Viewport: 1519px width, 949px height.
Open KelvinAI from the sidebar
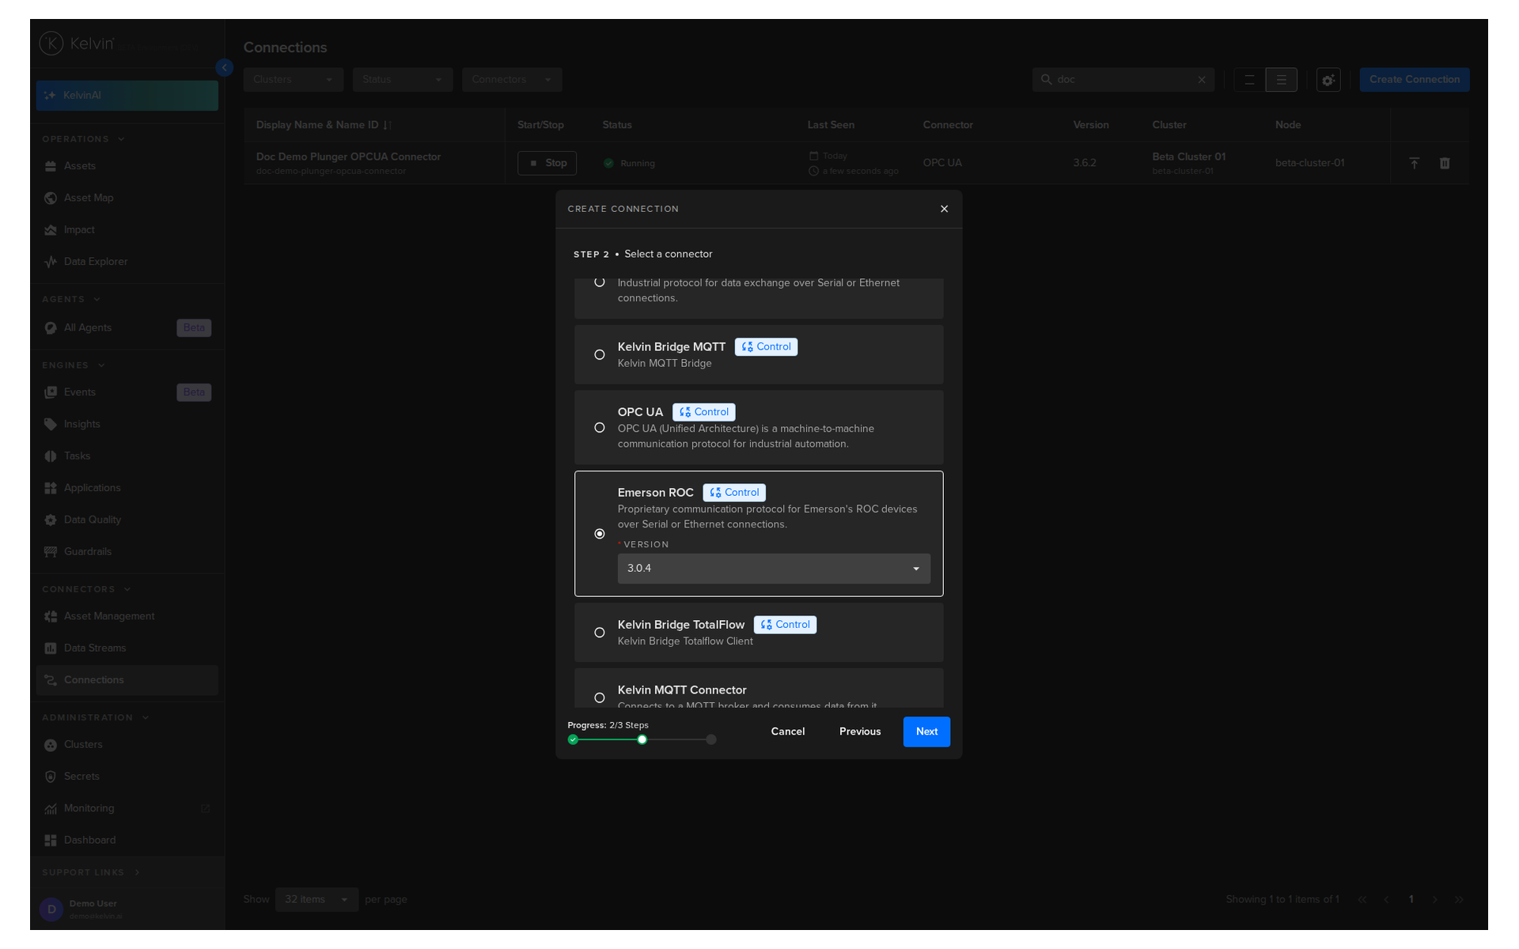[127, 96]
